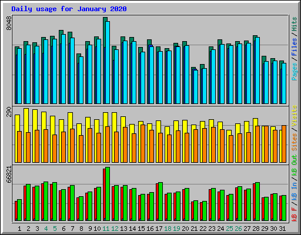This screenshot has width=301, height=235.
Task: Click the "Files" legend label
Action: pos(294,47)
